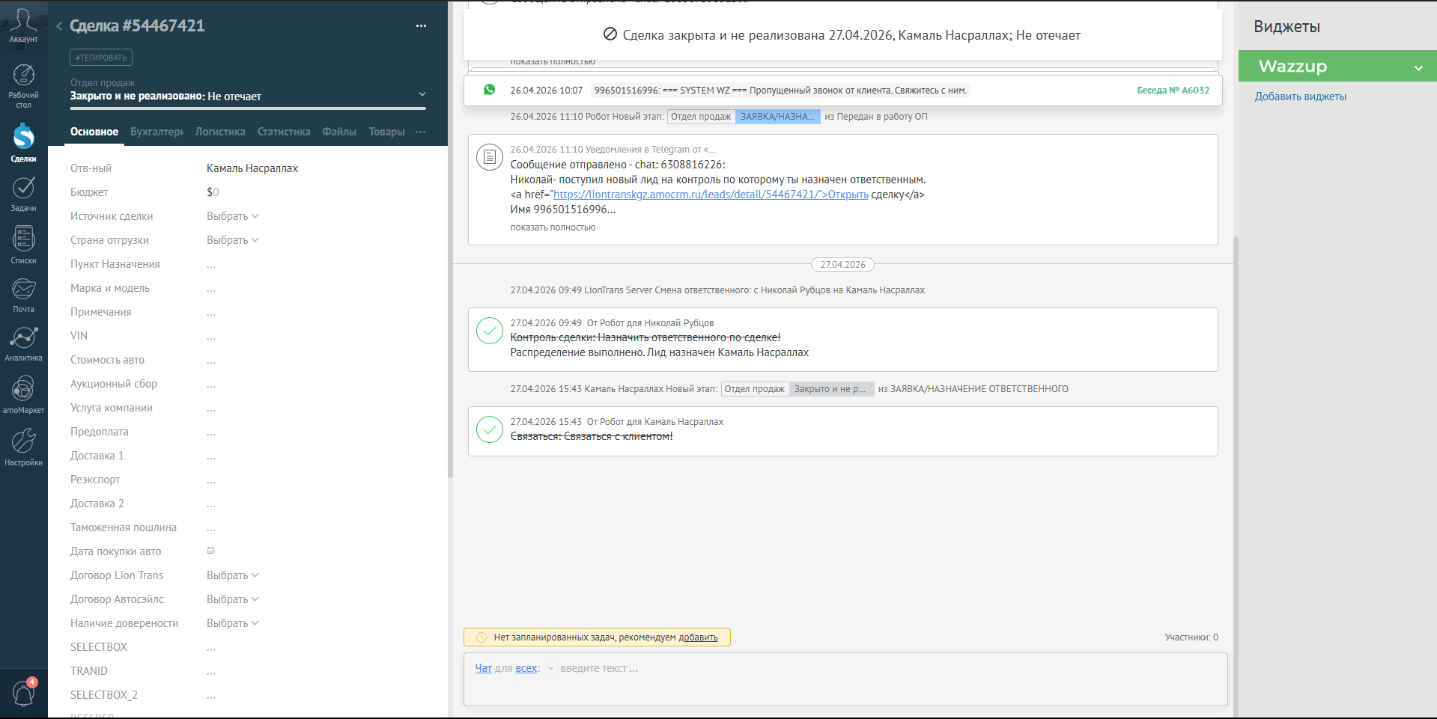The width and height of the screenshot is (1437, 719).
Task: Click the #ТЕГИРОВАТЬ tag button
Action: coord(101,58)
